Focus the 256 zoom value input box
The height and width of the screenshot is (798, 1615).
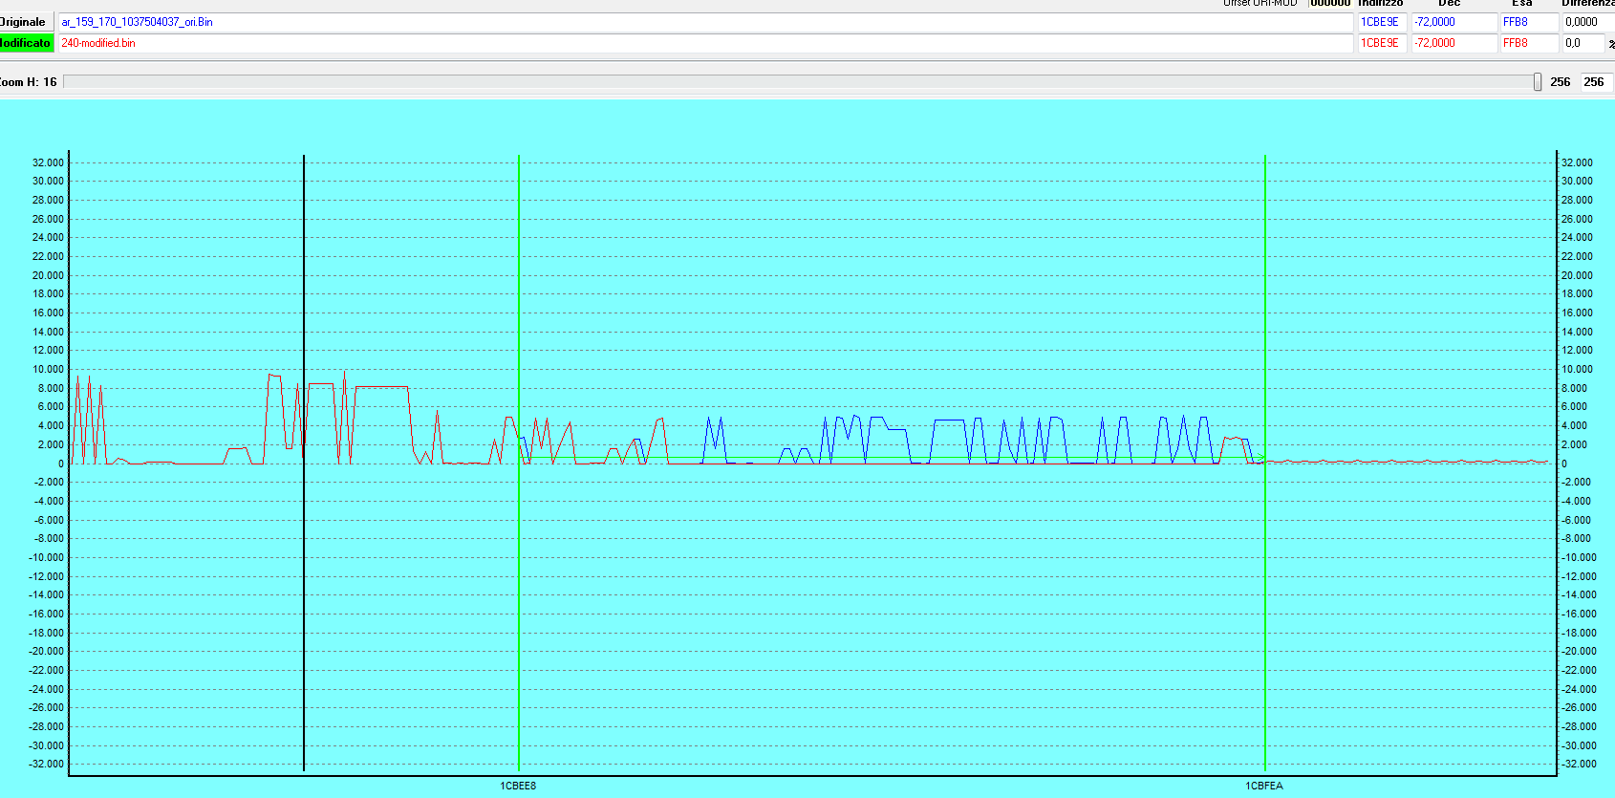pos(1595,82)
